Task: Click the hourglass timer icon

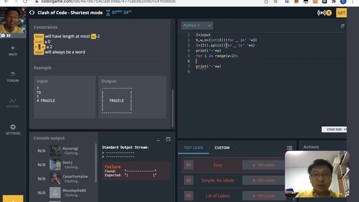Action: tap(108, 13)
